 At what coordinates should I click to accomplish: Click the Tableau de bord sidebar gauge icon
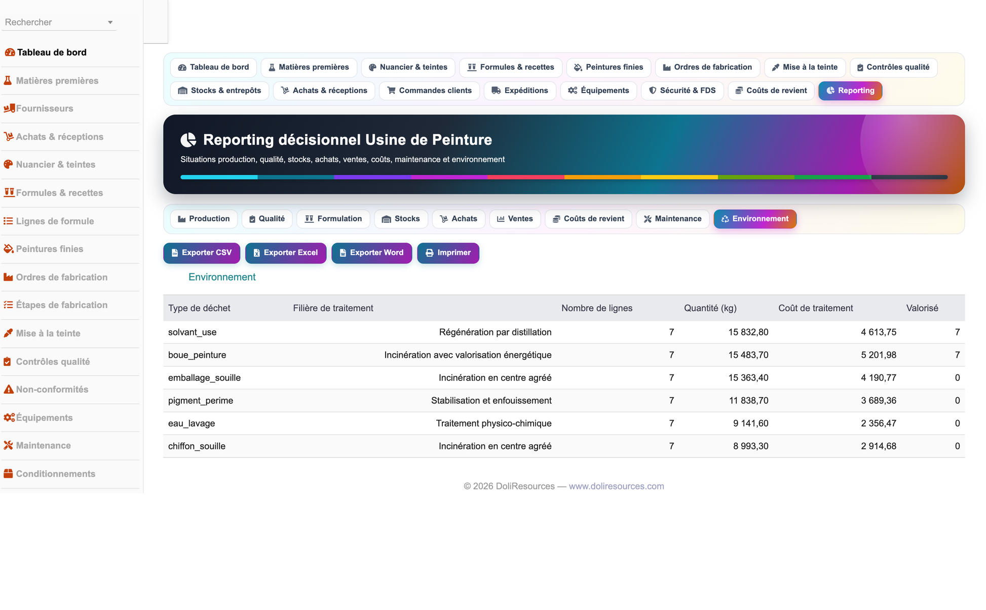pos(10,52)
